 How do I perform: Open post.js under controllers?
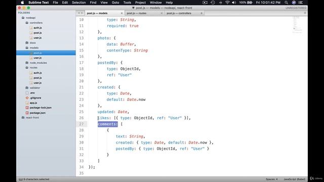click(37, 33)
